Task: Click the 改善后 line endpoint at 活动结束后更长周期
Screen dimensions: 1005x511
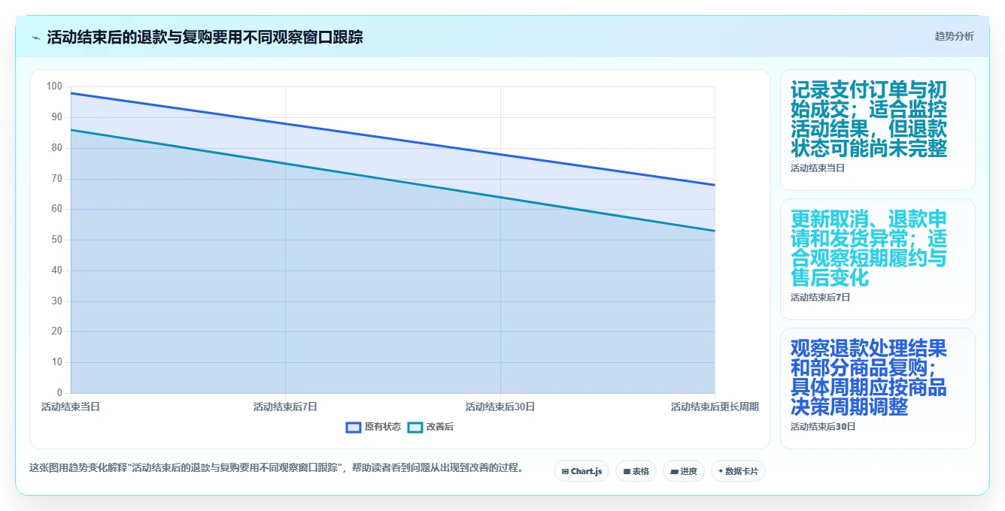Action: point(715,231)
